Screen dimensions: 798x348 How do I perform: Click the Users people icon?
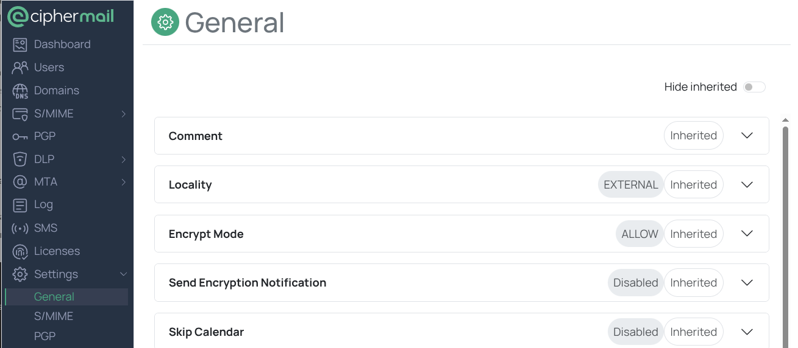point(20,68)
